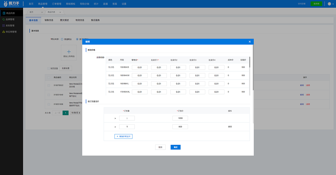The height and width of the screenshot is (175, 336).
Task: Open 商品管理 in the top menu
Action: point(43,4)
